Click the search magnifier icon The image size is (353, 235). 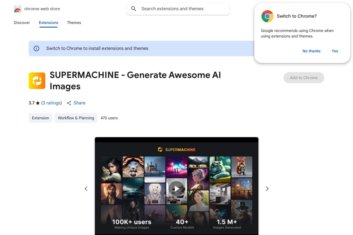pos(134,9)
